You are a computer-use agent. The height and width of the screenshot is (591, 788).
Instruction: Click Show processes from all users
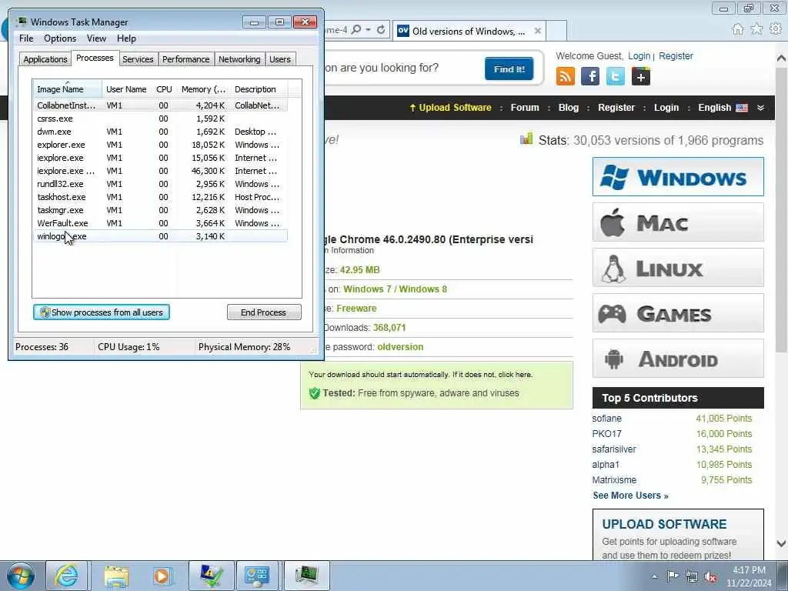[x=102, y=312]
